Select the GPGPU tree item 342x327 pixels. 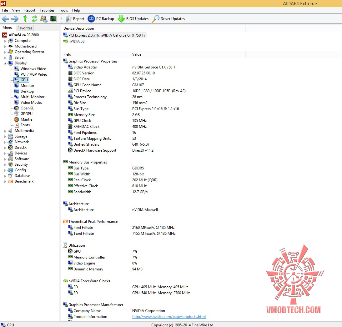click(26, 114)
